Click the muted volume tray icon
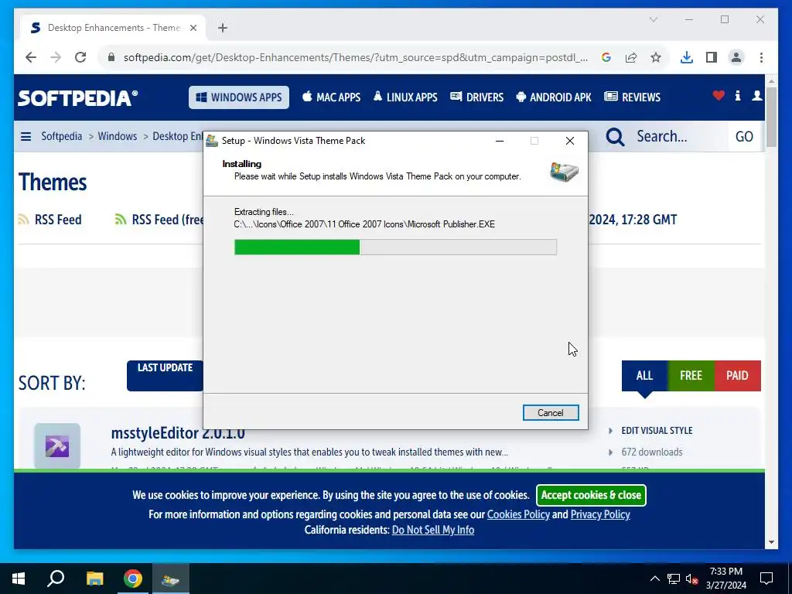Image resolution: width=792 pixels, height=594 pixels. [x=692, y=579]
